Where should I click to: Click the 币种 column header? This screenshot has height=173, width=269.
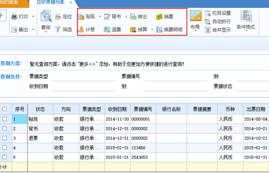pyautogui.click(x=230, y=109)
